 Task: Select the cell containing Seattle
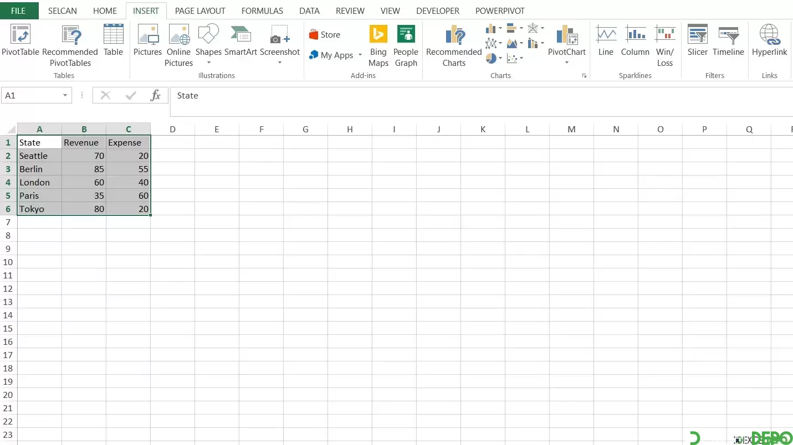pos(39,156)
